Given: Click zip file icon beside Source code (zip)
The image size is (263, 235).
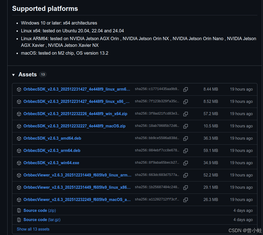Looking at the screenshot, I should (19, 210).
